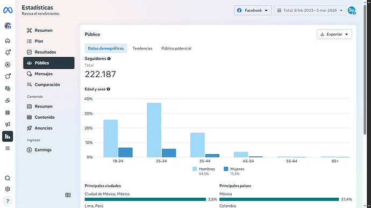Click the info icon next to Seguidores

(x=109, y=59)
